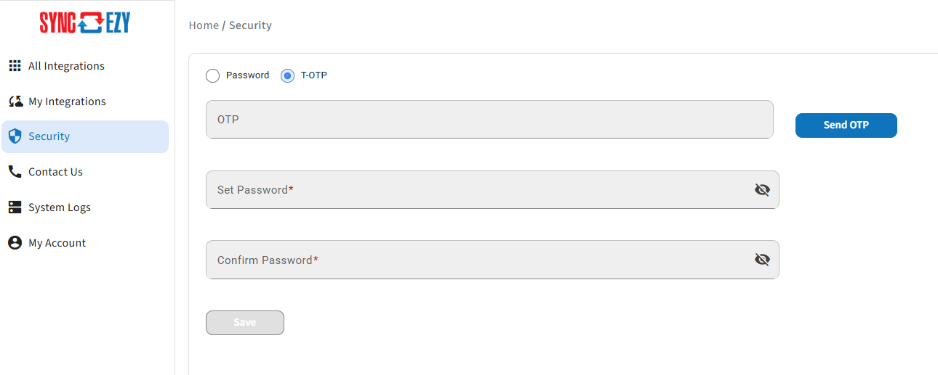Focus the OTP input field
The image size is (938, 375).
pyautogui.click(x=489, y=119)
